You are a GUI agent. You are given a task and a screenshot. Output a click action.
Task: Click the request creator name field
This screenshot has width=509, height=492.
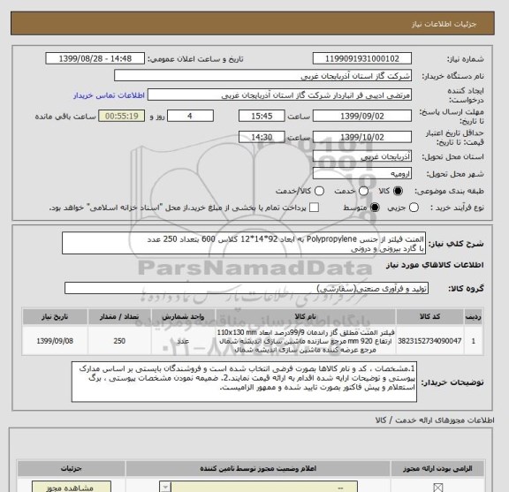coord(279,95)
